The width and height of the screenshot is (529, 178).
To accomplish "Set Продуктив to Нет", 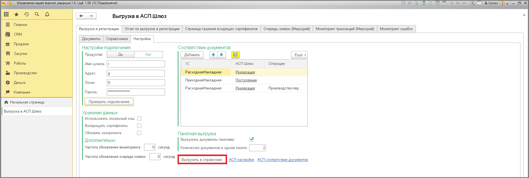I will point(148,55).
